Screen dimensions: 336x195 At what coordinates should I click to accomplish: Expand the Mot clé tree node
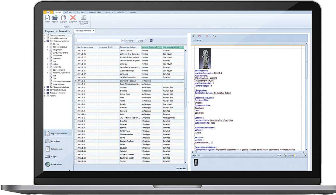coord(48,64)
